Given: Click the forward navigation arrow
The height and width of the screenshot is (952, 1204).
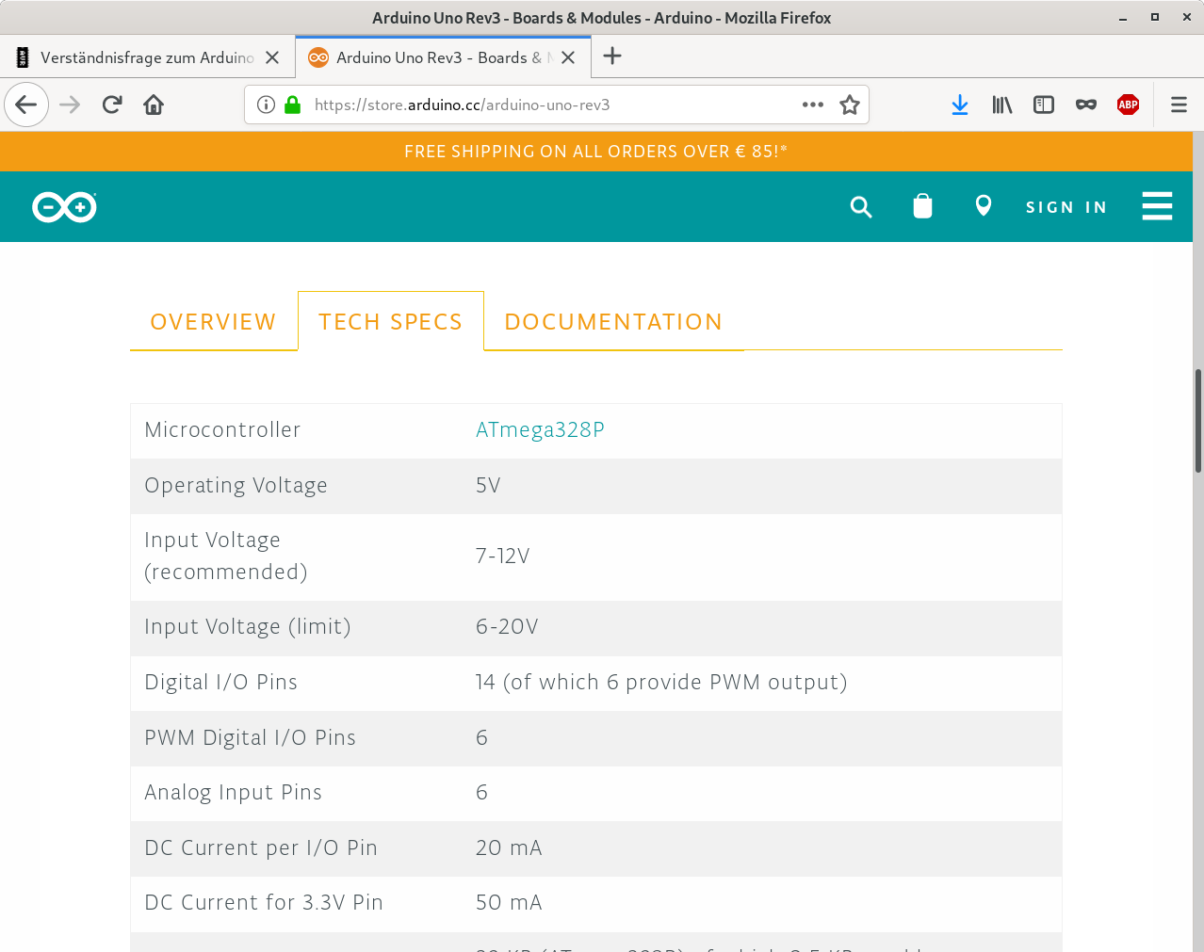Looking at the screenshot, I should (70, 105).
